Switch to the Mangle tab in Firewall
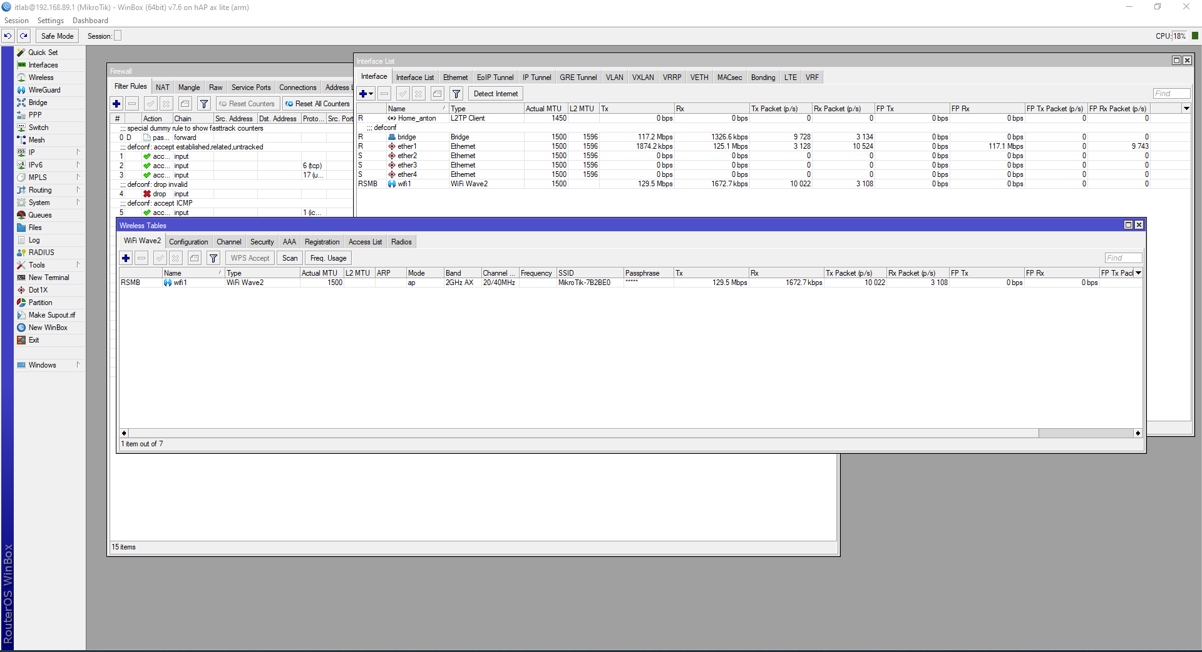This screenshot has width=1202, height=652. pyautogui.click(x=189, y=88)
